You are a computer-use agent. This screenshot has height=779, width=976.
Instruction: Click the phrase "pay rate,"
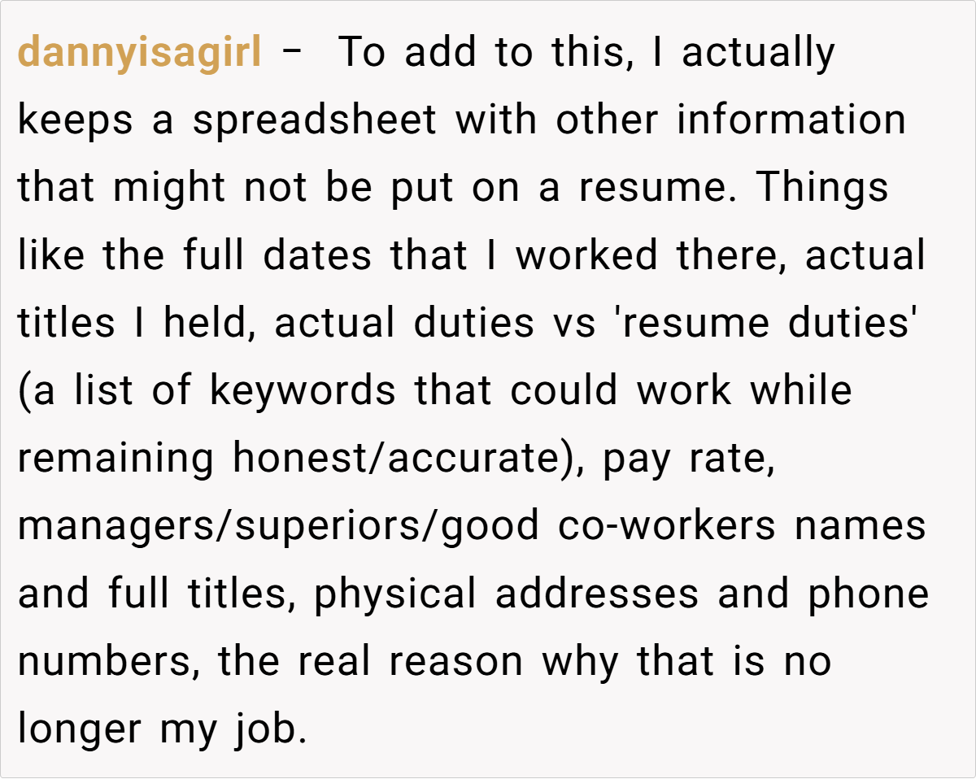coord(689,458)
